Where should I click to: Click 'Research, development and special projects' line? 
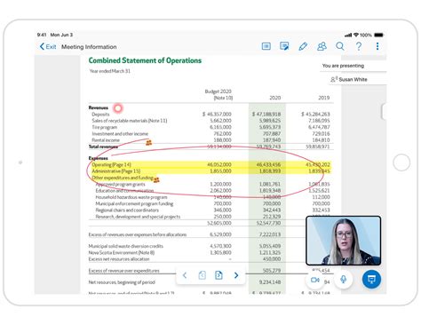(x=138, y=217)
